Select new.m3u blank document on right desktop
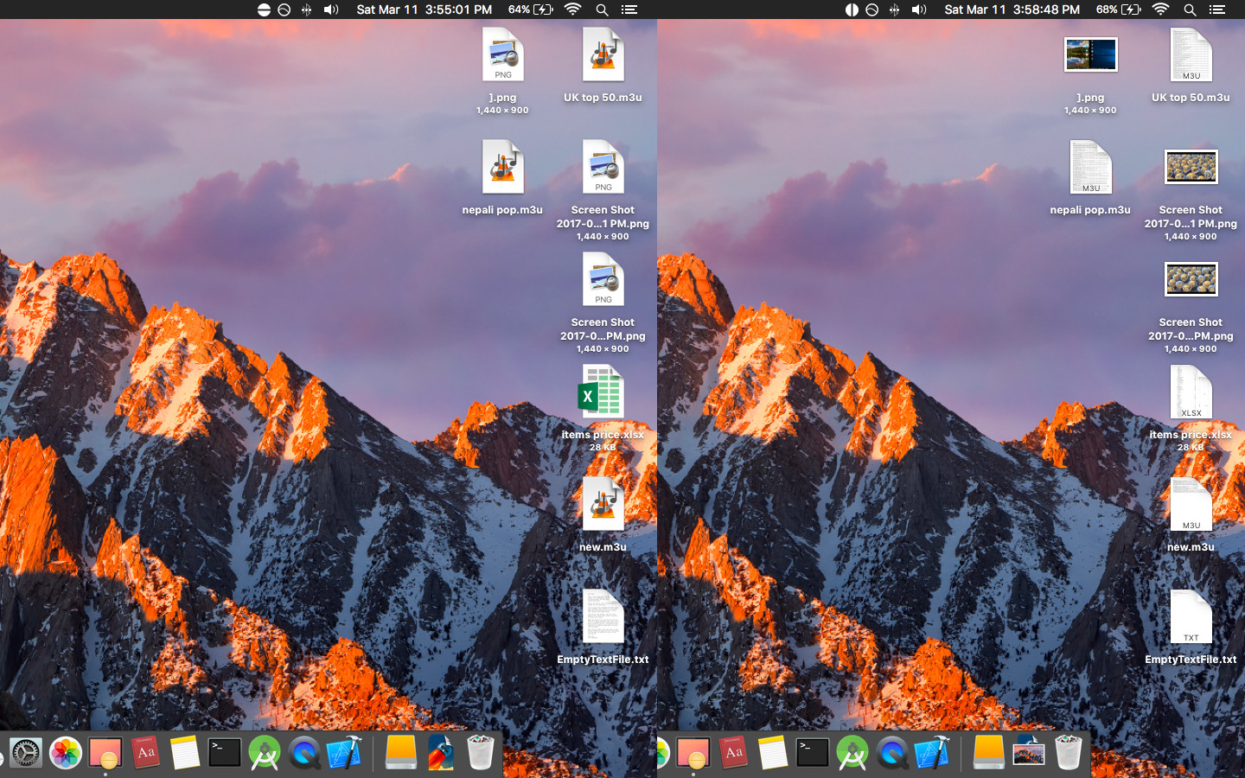 1191,504
